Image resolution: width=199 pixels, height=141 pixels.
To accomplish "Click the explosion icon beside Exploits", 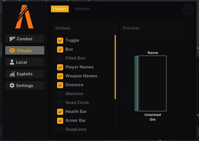I will click(12, 74).
